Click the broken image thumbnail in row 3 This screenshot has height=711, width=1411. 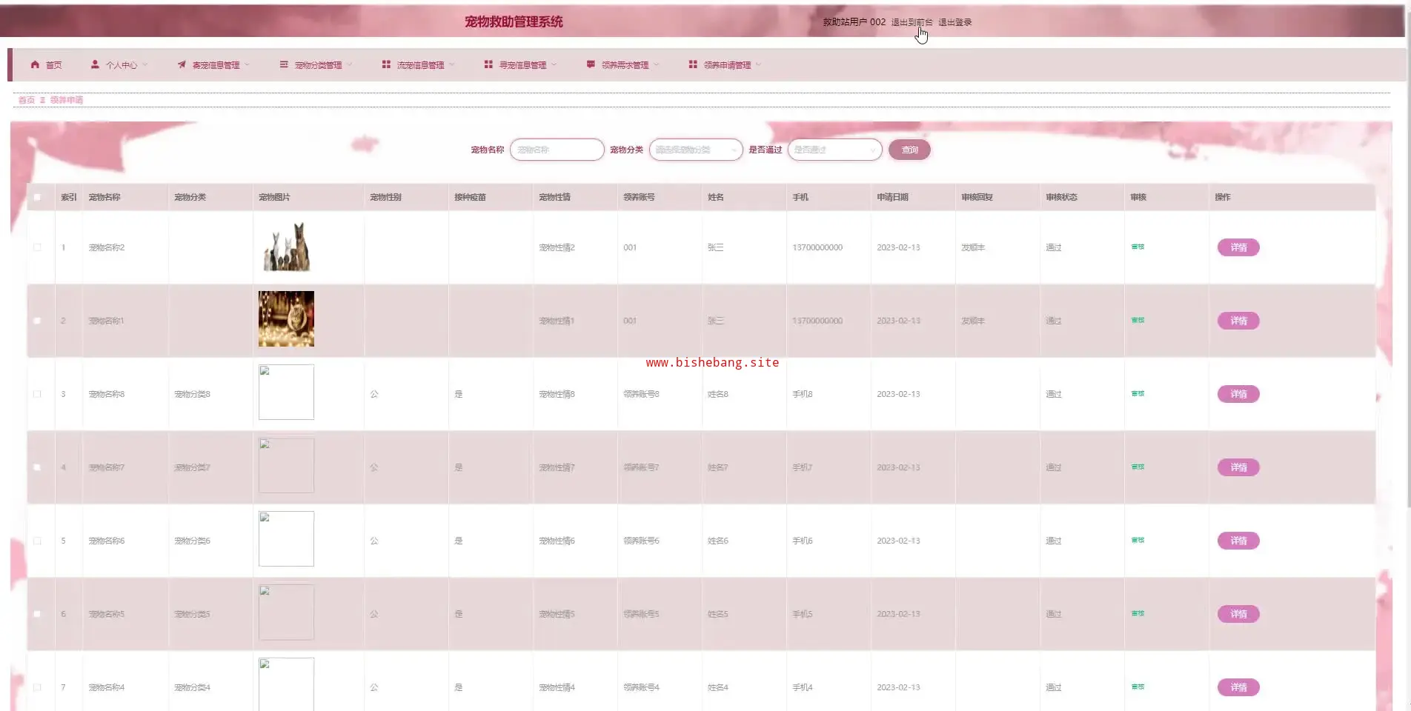[286, 392]
